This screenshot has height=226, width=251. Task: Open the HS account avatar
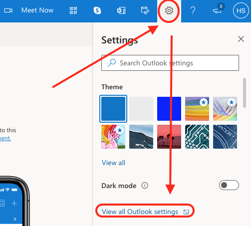(241, 10)
